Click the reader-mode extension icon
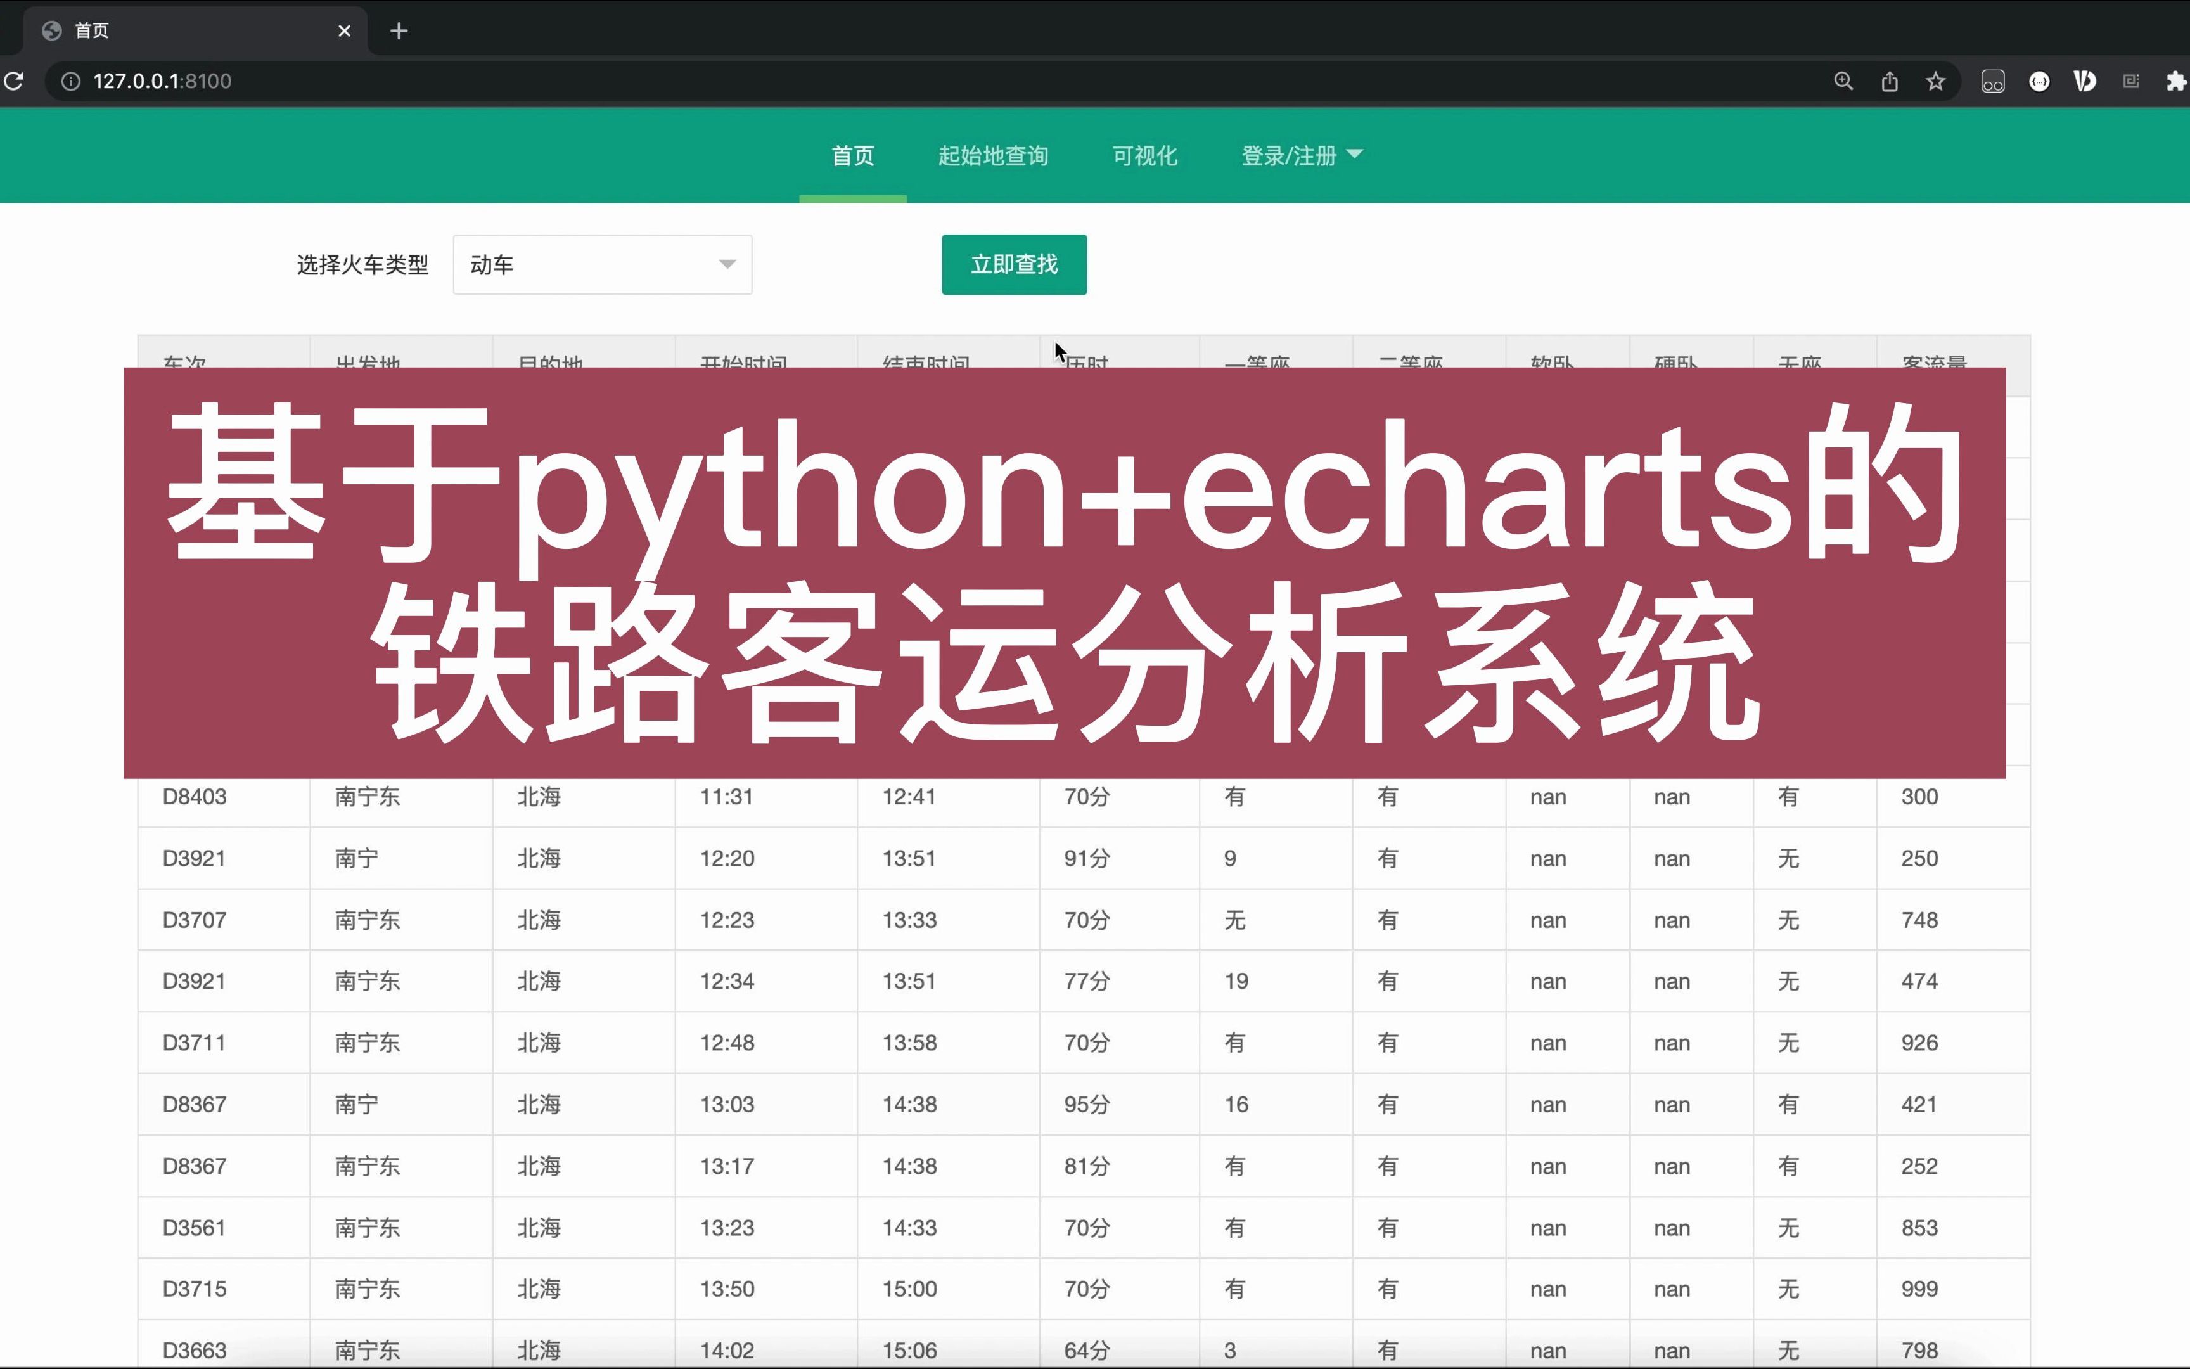2190x1369 pixels. click(x=2131, y=82)
